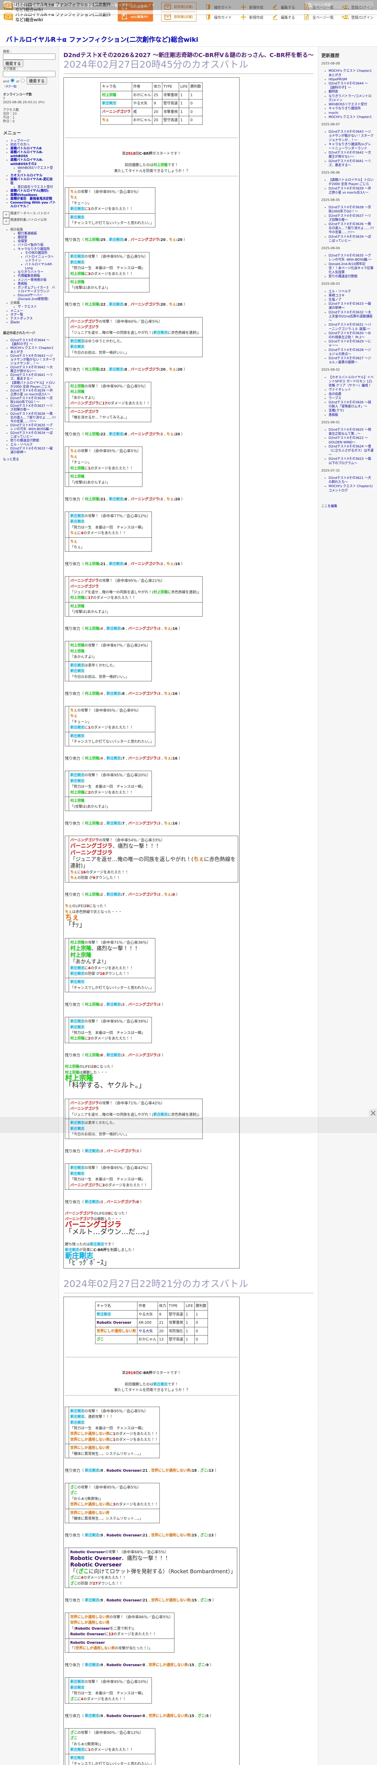The height and width of the screenshot is (1765, 377).
Task: Click 検索する button under keyword search field
Action: (x=13, y=64)
